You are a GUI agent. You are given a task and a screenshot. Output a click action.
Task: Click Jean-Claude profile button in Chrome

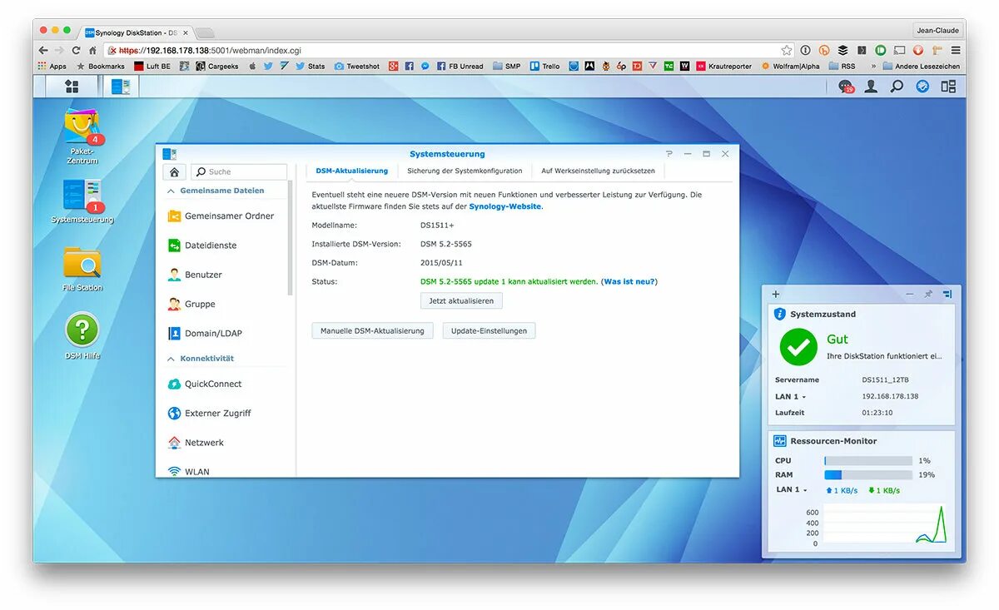point(937,30)
